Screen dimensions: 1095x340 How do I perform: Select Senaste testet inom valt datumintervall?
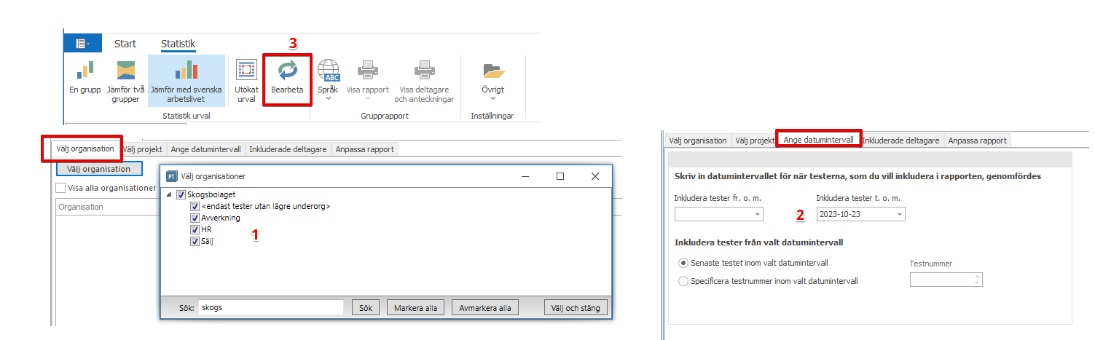tap(683, 263)
